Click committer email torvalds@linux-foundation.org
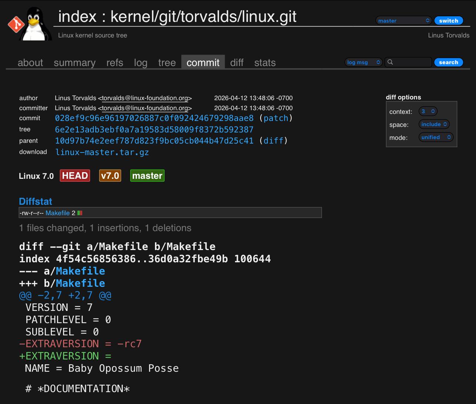Viewport: 476px width, 404px height. 145,108
